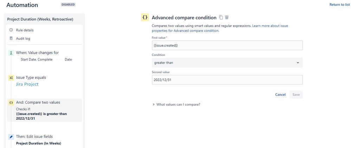Click the Second value field with 2022/12/31

pyautogui.click(x=227, y=80)
